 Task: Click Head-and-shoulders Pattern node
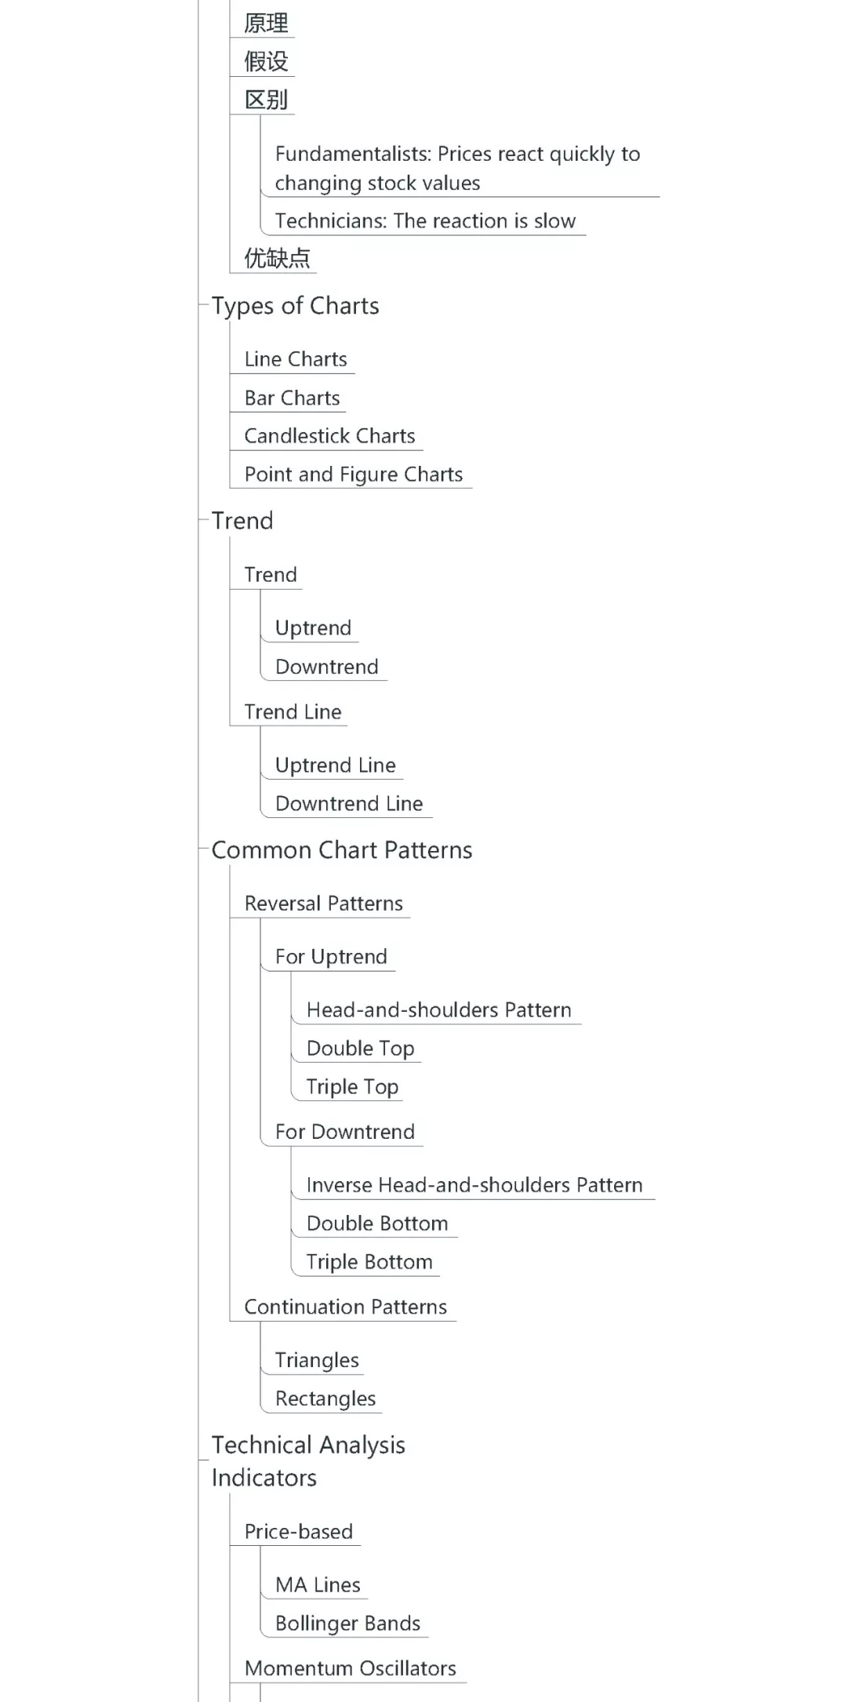pos(438,1010)
